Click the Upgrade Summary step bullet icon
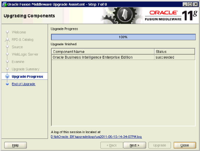The image size is (200, 151). tap(7, 69)
